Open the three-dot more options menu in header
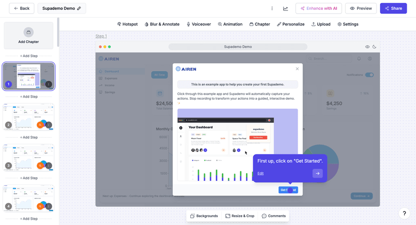Viewport: 416px width, 225px height. point(272,8)
